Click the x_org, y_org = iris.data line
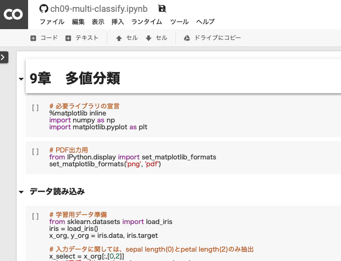The image size is (341, 261). [x=103, y=236]
